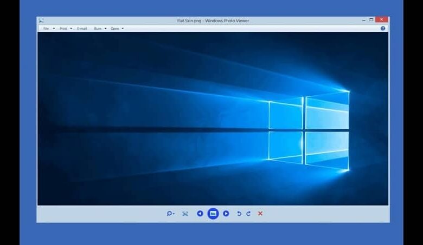Go to the previous photo

tap(200, 214)
